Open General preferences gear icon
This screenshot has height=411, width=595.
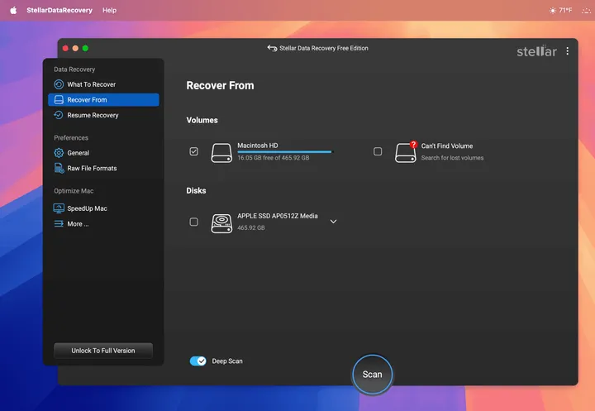pyautogui.click(x=59, y=153)
